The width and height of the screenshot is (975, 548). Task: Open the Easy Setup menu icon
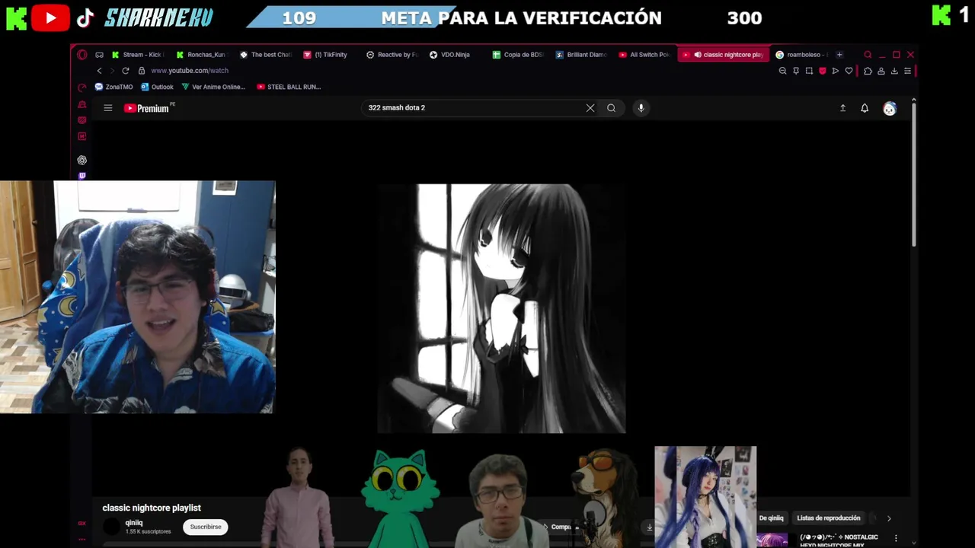907,71
